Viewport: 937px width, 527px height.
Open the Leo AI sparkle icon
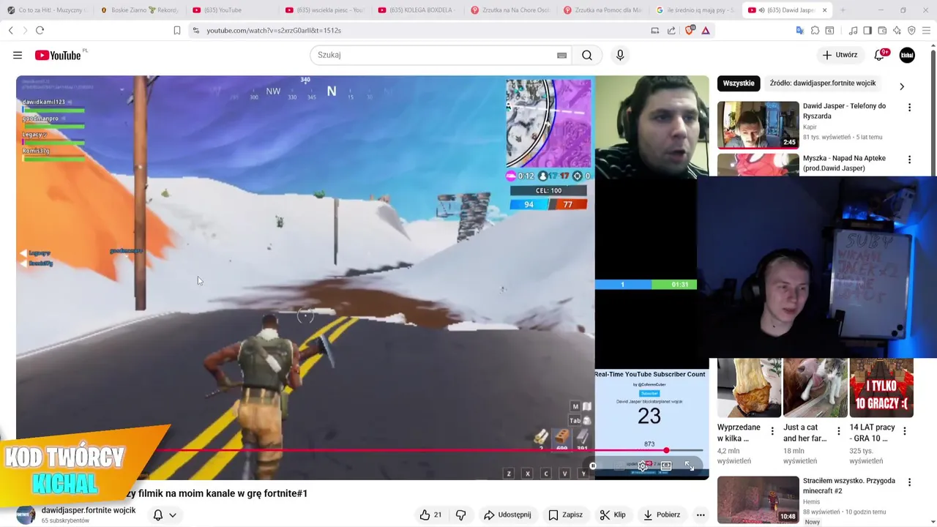click(897, 30)
